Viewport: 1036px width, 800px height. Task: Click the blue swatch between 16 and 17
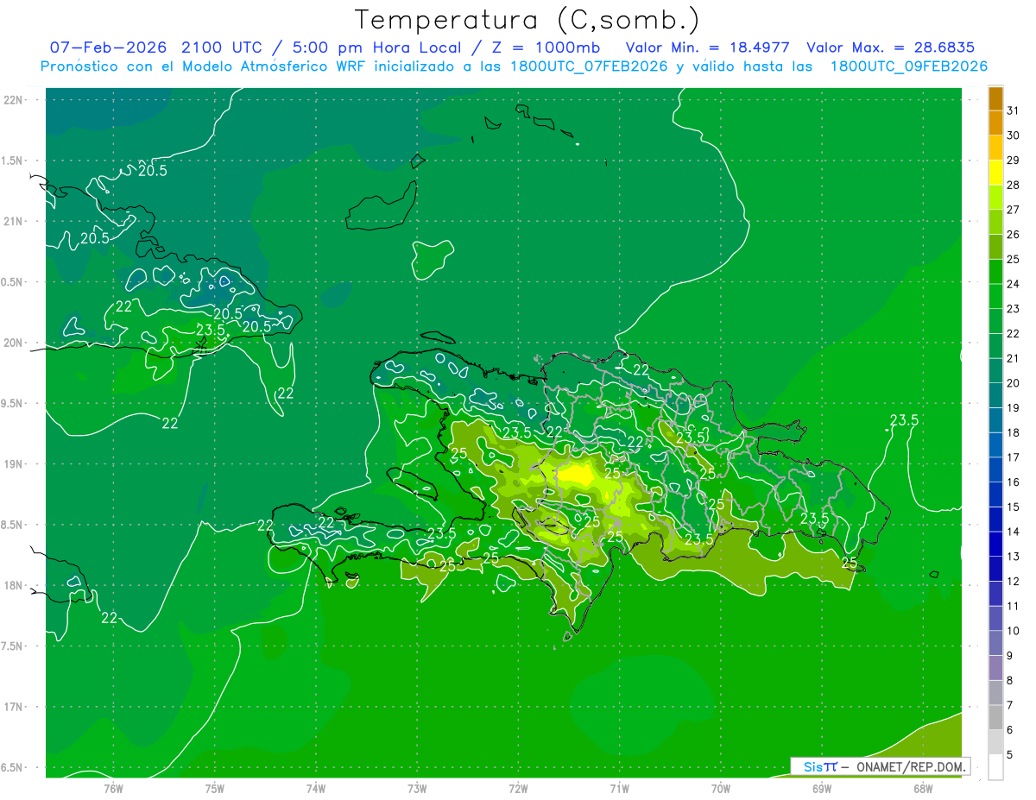point(995,469)
